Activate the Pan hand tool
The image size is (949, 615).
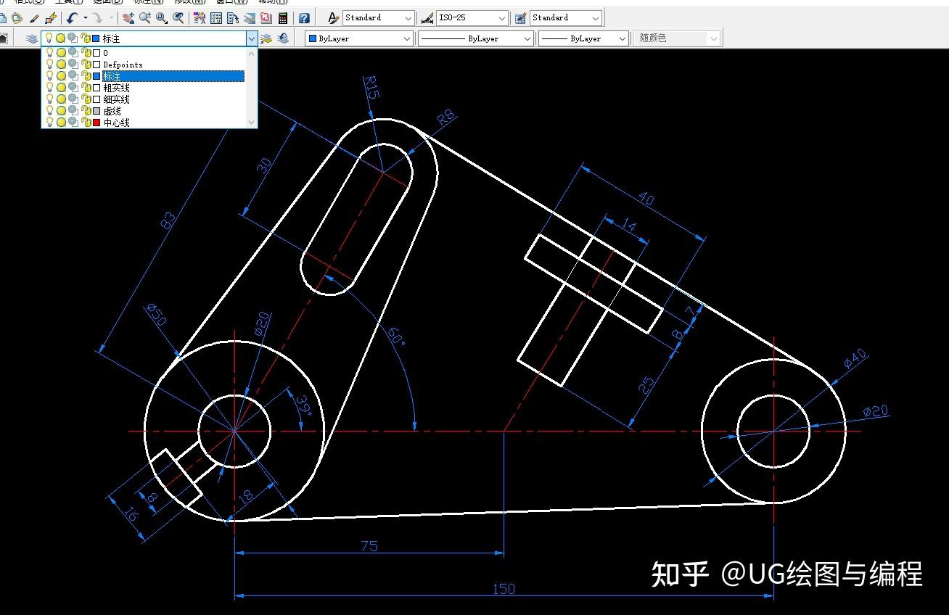click(128, 17)
